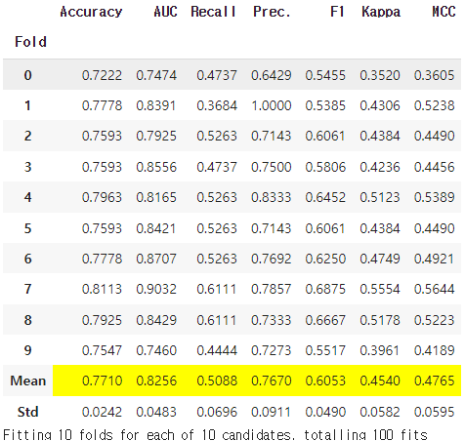This screenshot has height=441, width=465.
Task: Click the F1 column header
Action: pos(337,12)
